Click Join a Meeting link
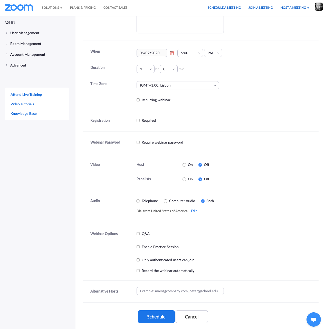The height and width of the screenshot is (329, 326). (x=261, y=8)
